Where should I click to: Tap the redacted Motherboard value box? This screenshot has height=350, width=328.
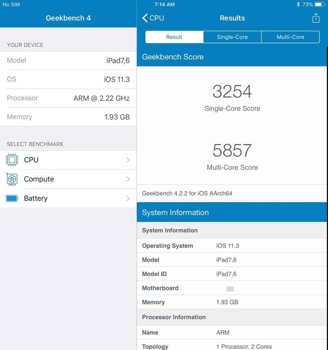pyautogui.click(x=230, y=289)
